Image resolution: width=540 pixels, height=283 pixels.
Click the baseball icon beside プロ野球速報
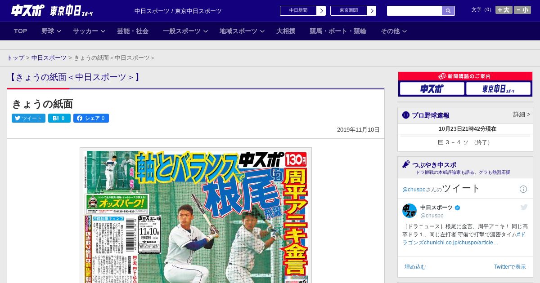406,115
